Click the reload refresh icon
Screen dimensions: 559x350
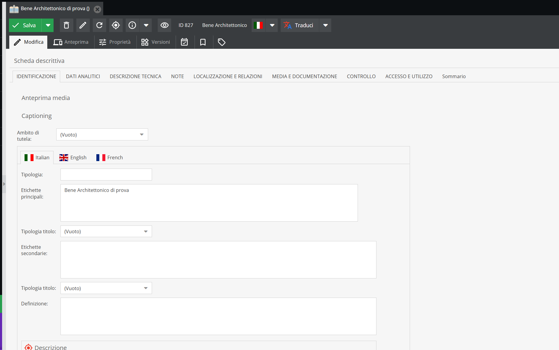click(99, 25)
